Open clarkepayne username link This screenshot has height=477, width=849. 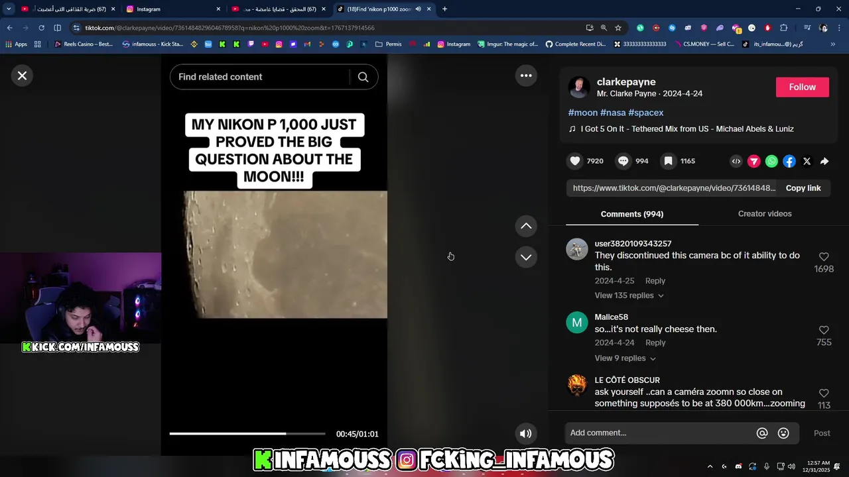click(626, 82)
